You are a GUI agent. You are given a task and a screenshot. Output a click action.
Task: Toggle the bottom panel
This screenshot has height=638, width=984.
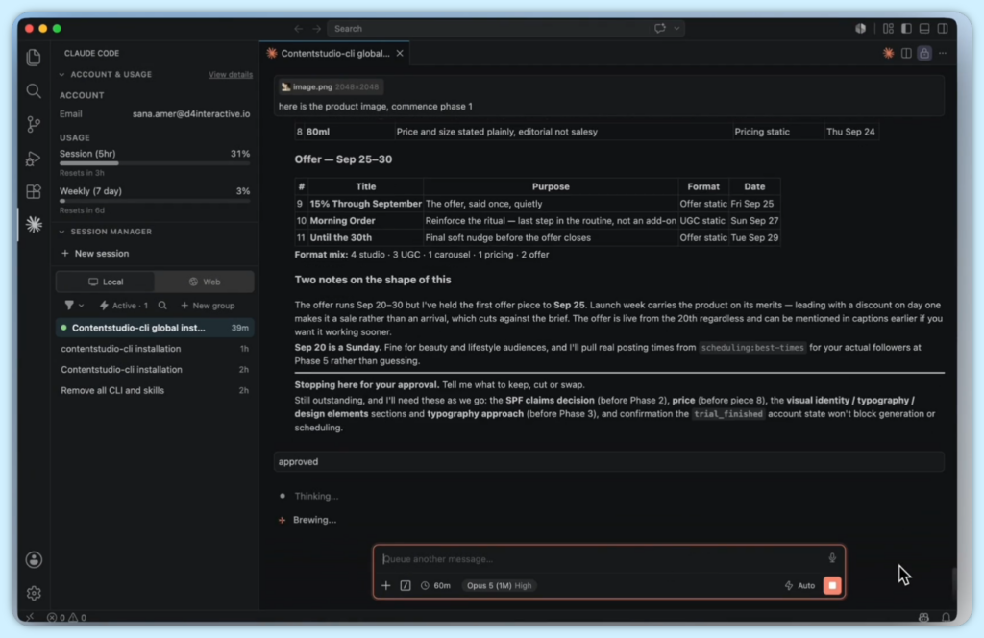pos(924,28)
